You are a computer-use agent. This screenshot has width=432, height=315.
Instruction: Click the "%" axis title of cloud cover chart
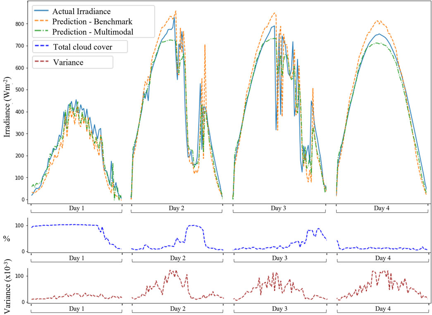click(7, 238)
